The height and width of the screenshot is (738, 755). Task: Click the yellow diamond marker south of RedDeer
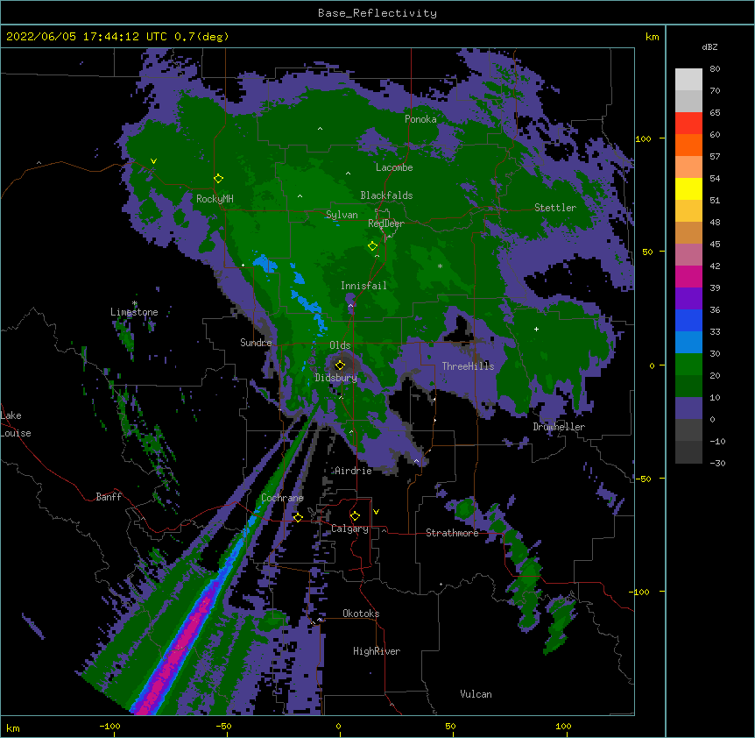coord(372,245)
